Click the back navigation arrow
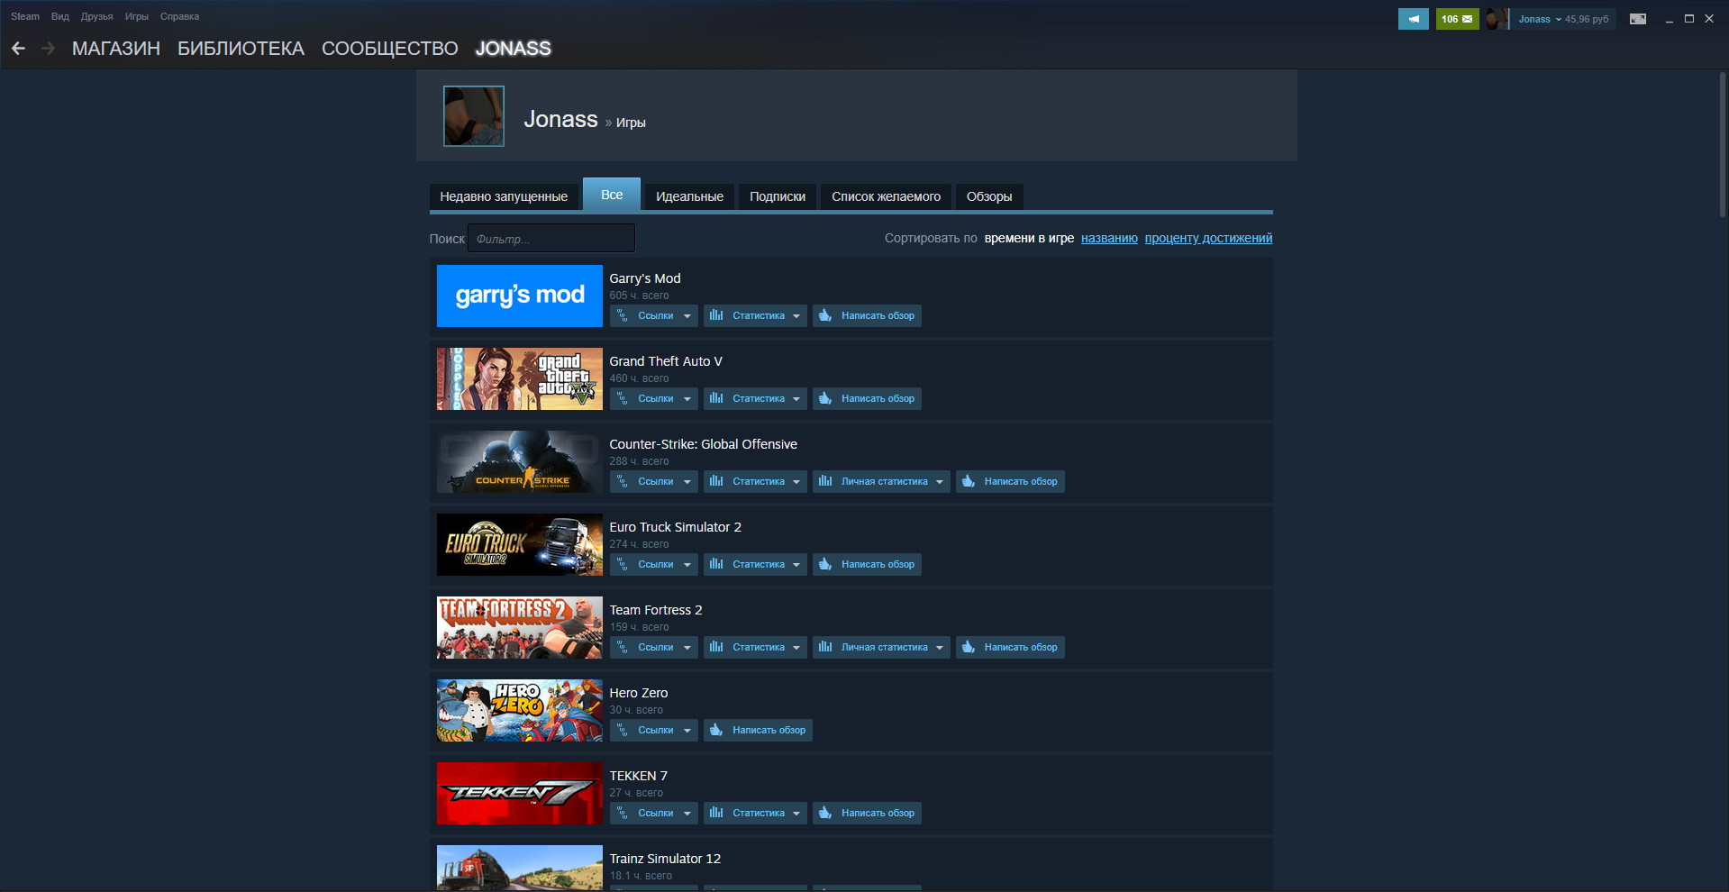 tap(18, 49)
